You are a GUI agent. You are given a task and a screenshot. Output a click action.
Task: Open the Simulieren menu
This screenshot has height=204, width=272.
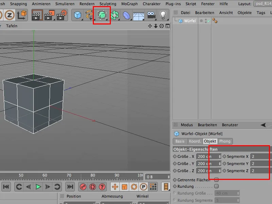pos(65,4)
